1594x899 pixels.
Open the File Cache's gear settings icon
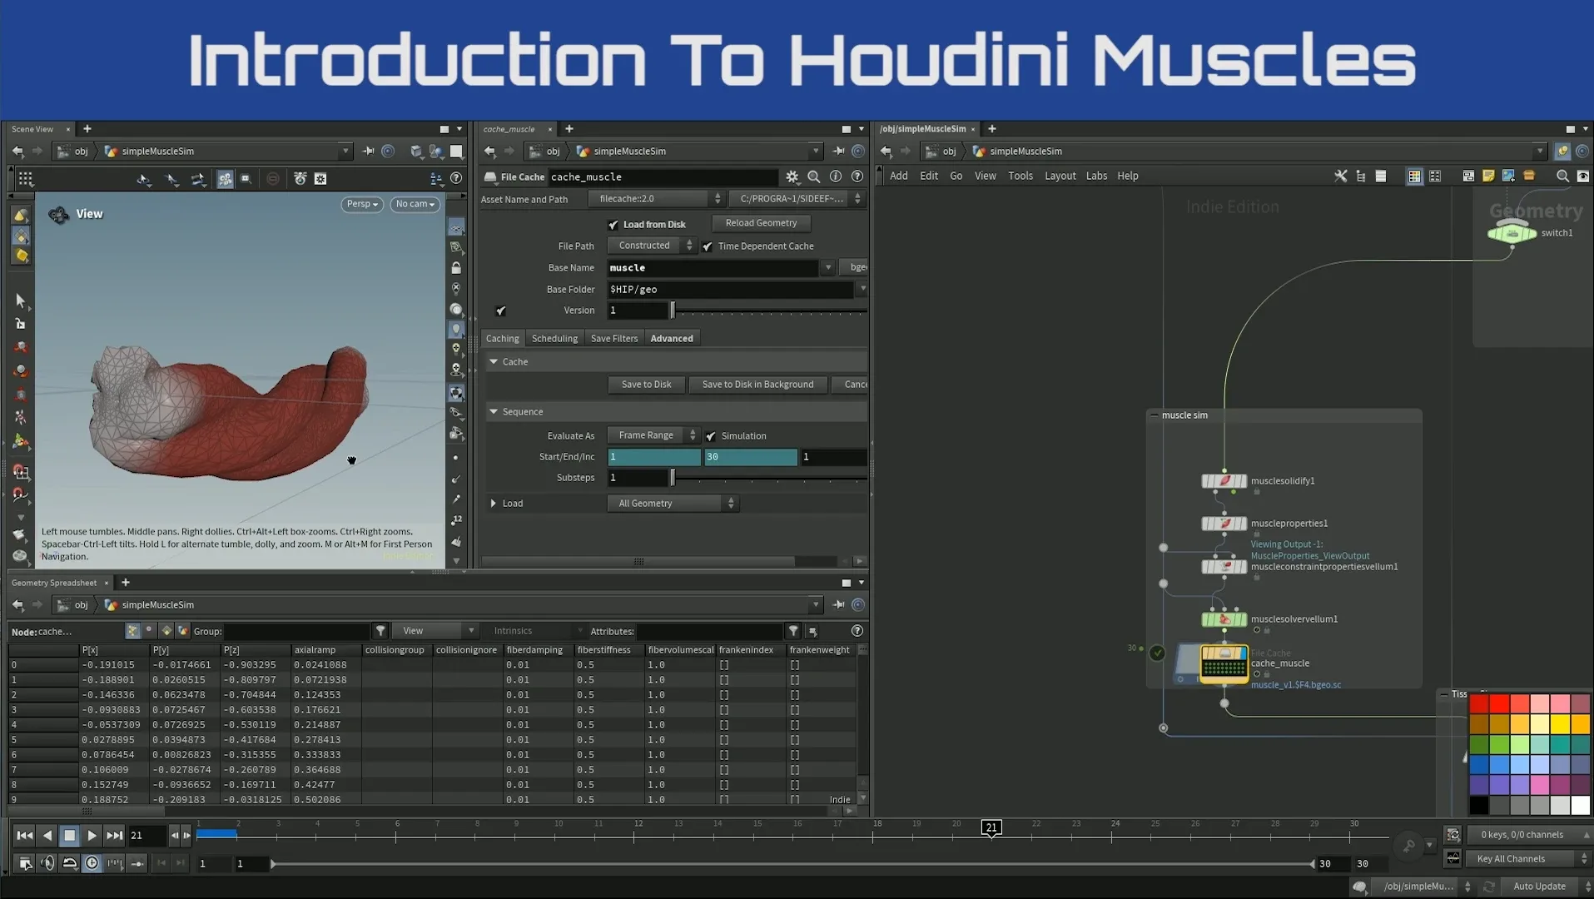(x=792, y=176)
